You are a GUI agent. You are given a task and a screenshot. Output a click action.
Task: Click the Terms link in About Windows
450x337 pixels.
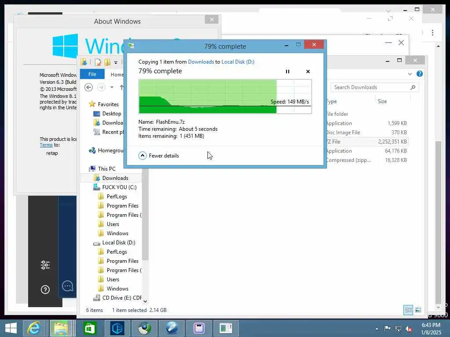pos(46,145)
